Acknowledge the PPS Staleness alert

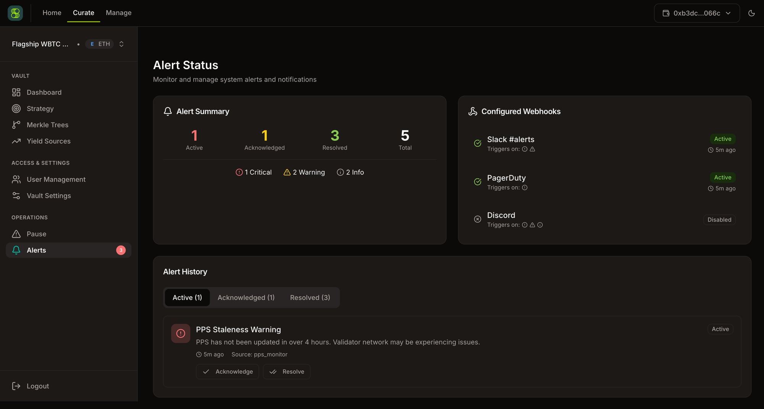pyautogui.click(x=227, y=372)
